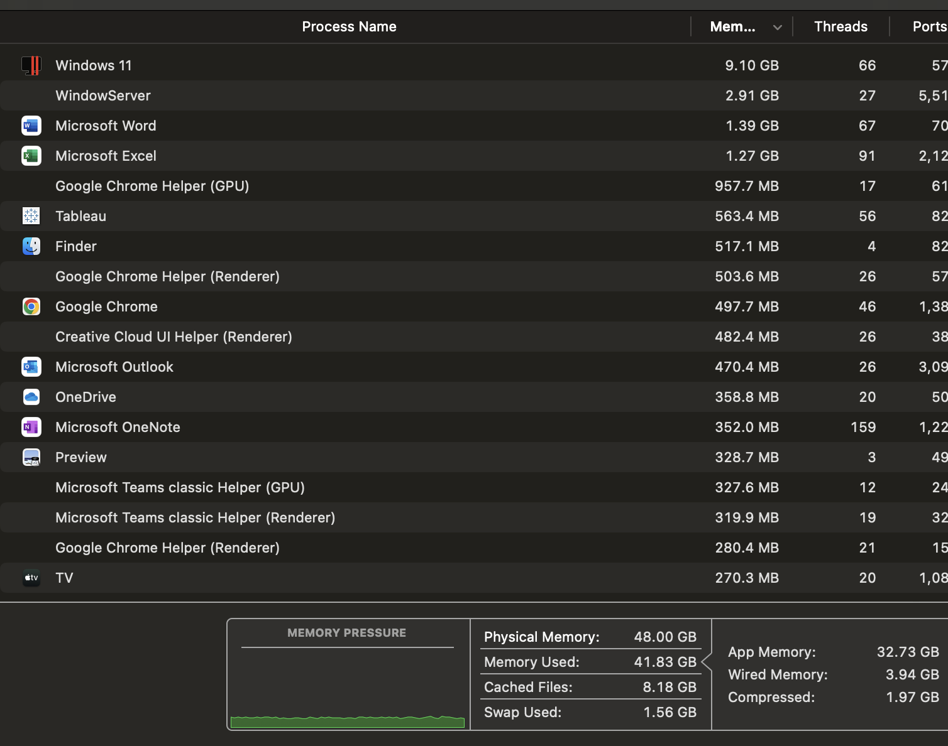Click the Cached Files 8.18 GB entry
The width and height of the screenshot is (948, 746).
point(590,687)
